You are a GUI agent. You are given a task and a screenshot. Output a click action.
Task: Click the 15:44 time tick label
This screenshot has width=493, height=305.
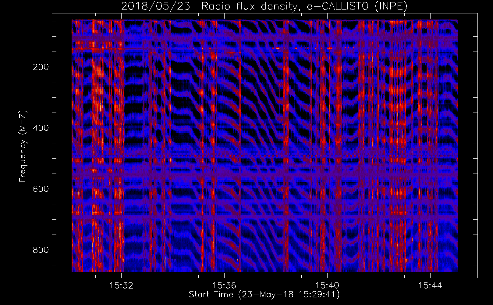430,286
